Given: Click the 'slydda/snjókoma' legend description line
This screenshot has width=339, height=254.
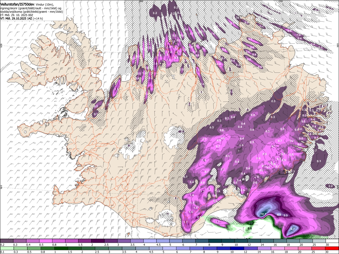Looking at the screenshot, I should click(32, 12).
